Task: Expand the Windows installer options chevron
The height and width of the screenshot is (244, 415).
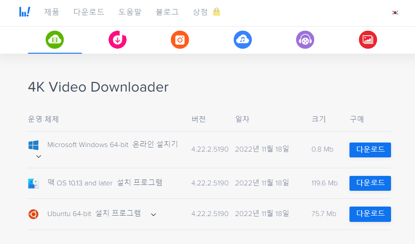Action: tap(38, 157)
